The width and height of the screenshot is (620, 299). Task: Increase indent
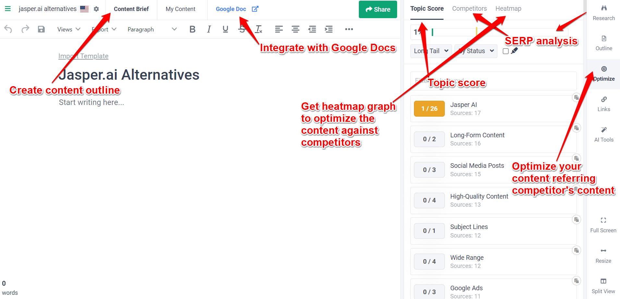tap(329, 29)
